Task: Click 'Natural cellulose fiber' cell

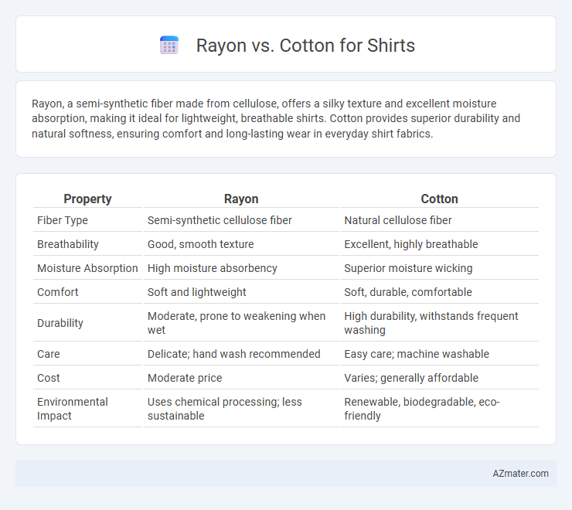Action: pyautogui.click(x=398, y=220)
